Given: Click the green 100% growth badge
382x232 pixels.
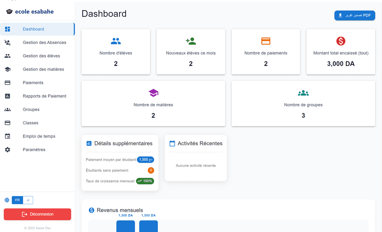Looking at the screenshot, I should tap(145, 181).
